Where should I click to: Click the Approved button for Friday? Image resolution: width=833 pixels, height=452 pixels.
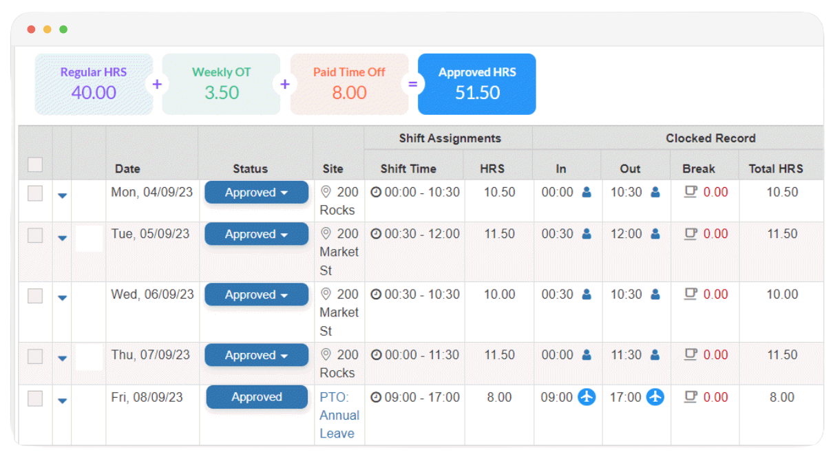[x=257, y=397]
